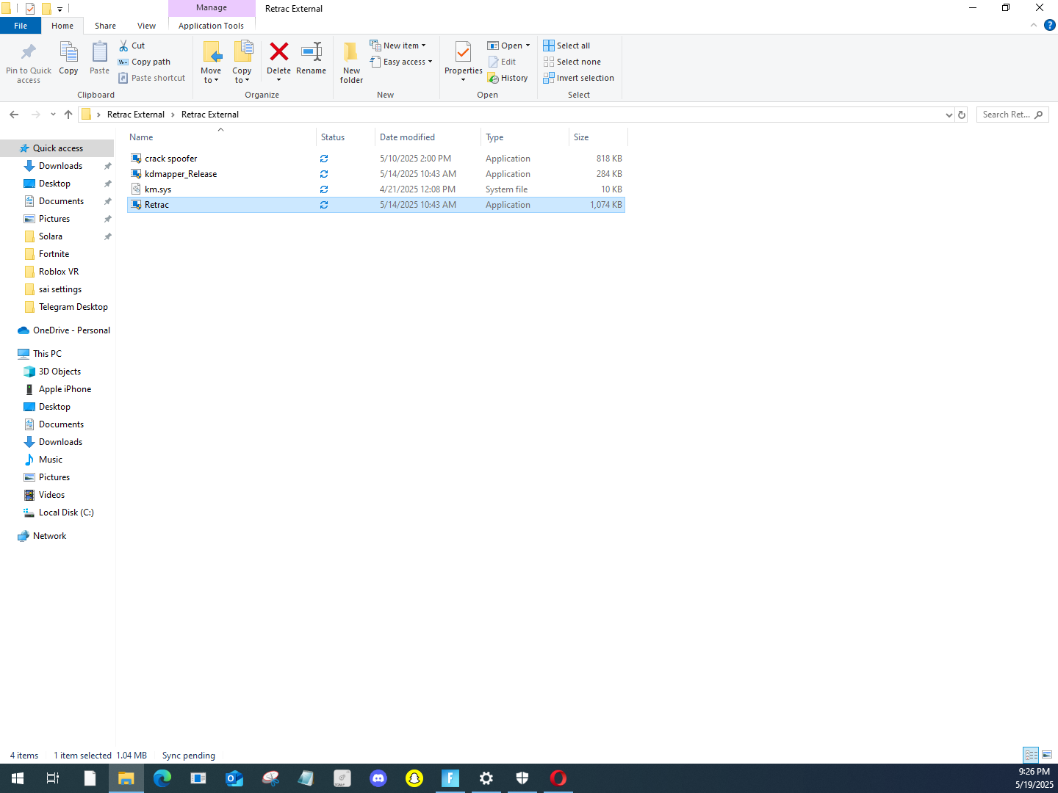1058x793 pixels.
Task: Expand the Open button dropdown arrow
Action: [528, 46]
